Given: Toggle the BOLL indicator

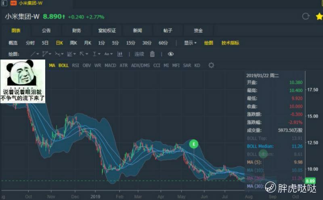Looking at the screenshot, I should coord(63,66).
